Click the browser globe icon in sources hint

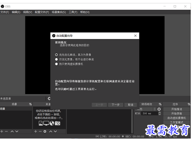coord(52,123)
